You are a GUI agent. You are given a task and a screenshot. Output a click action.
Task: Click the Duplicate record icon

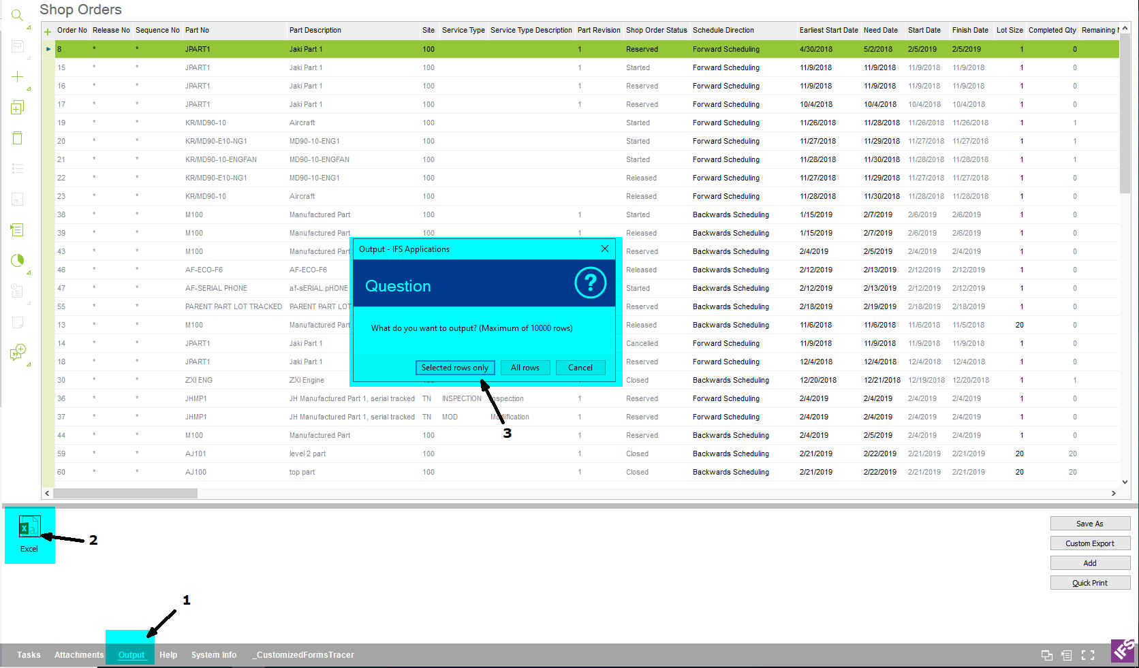pyautogui.click(x=17, y=107)
